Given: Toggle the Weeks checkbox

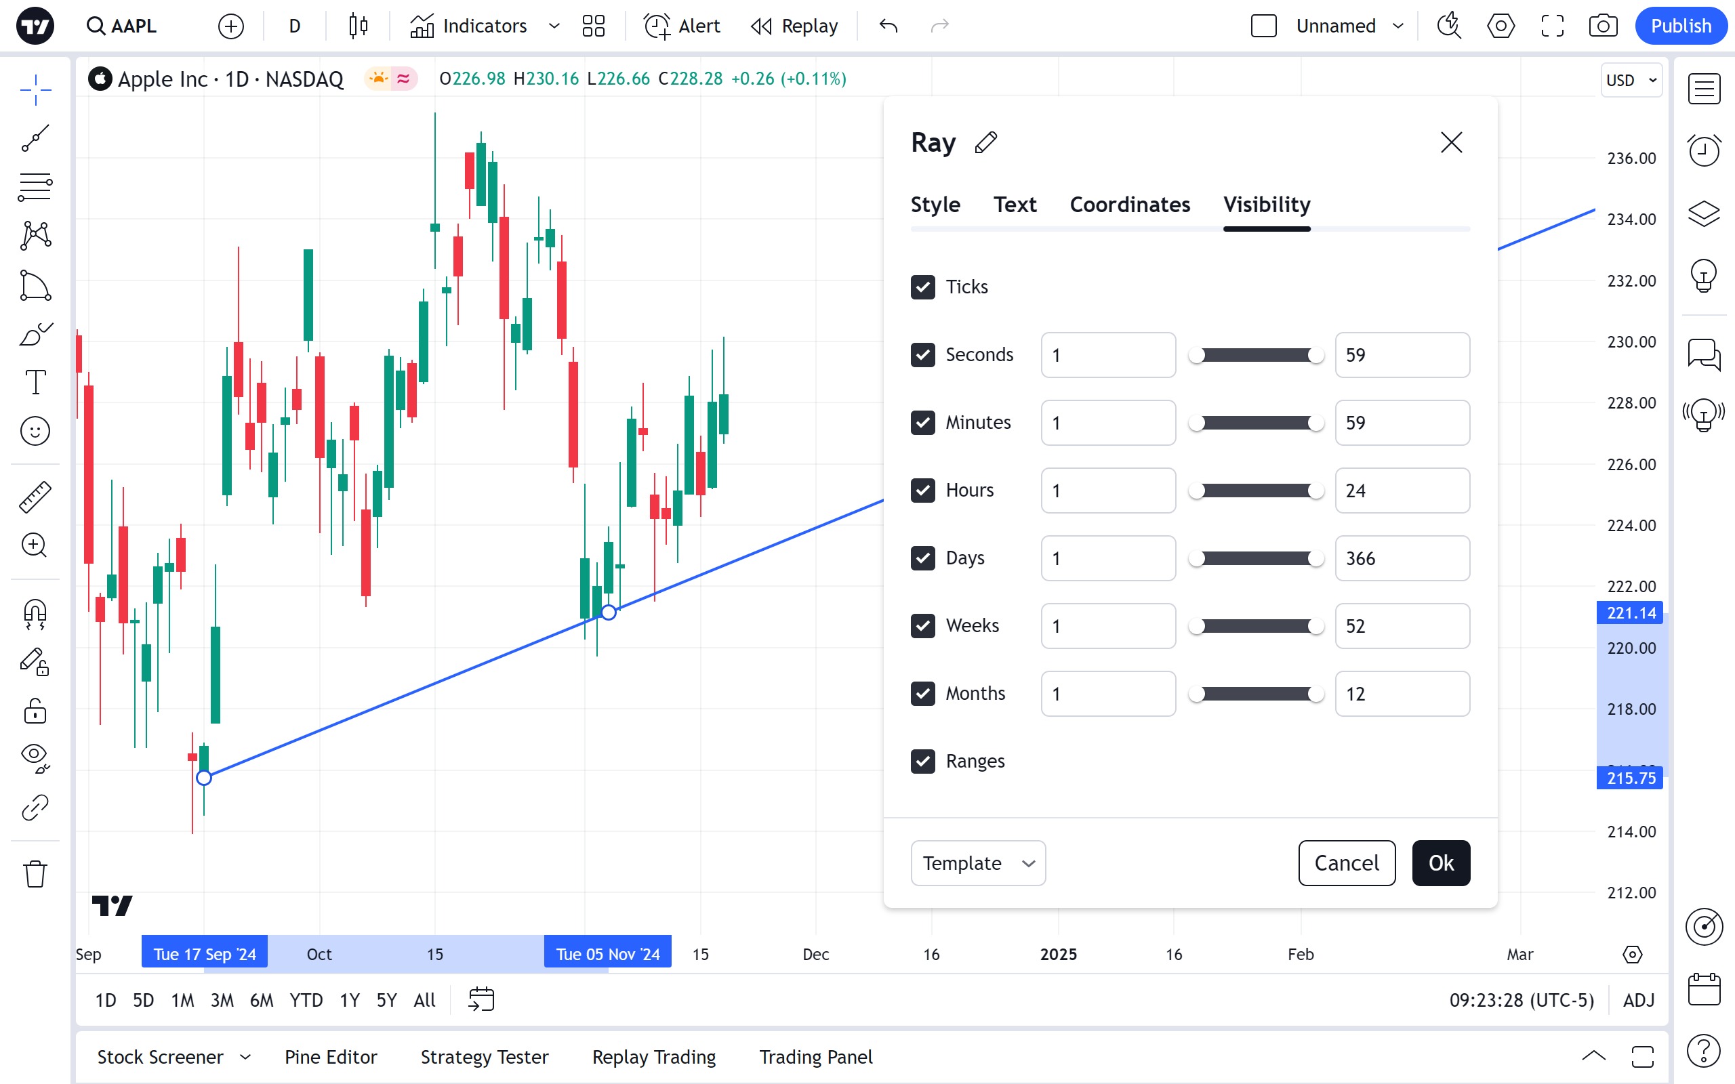Looking at the screenshot, I should 922,626.
